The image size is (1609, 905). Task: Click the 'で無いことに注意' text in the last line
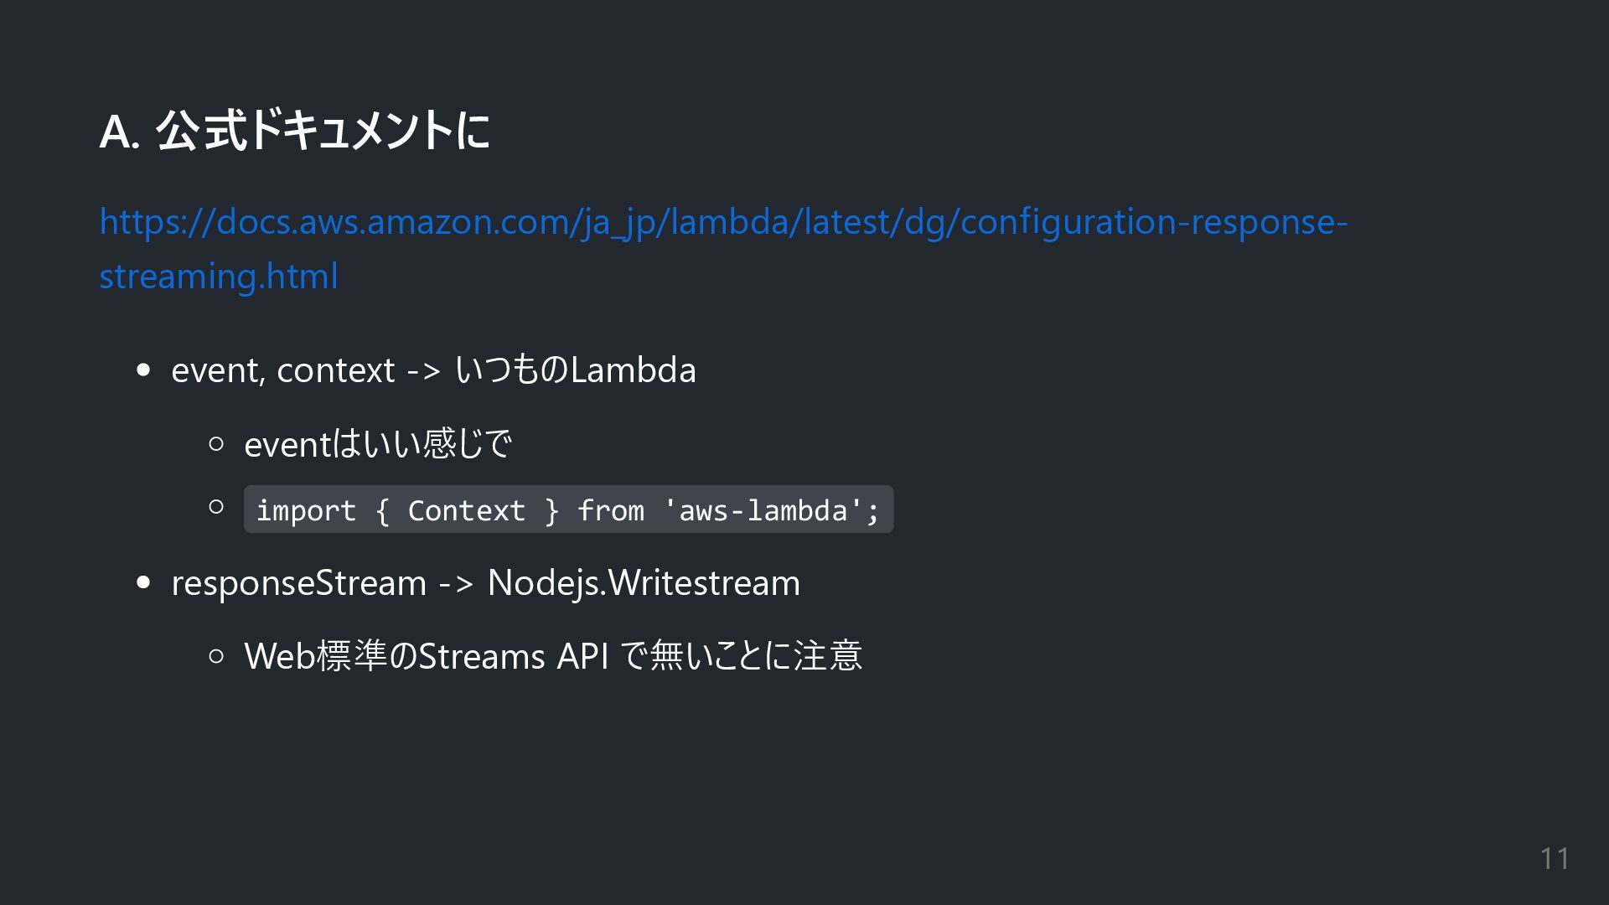(x=742, y=656)
